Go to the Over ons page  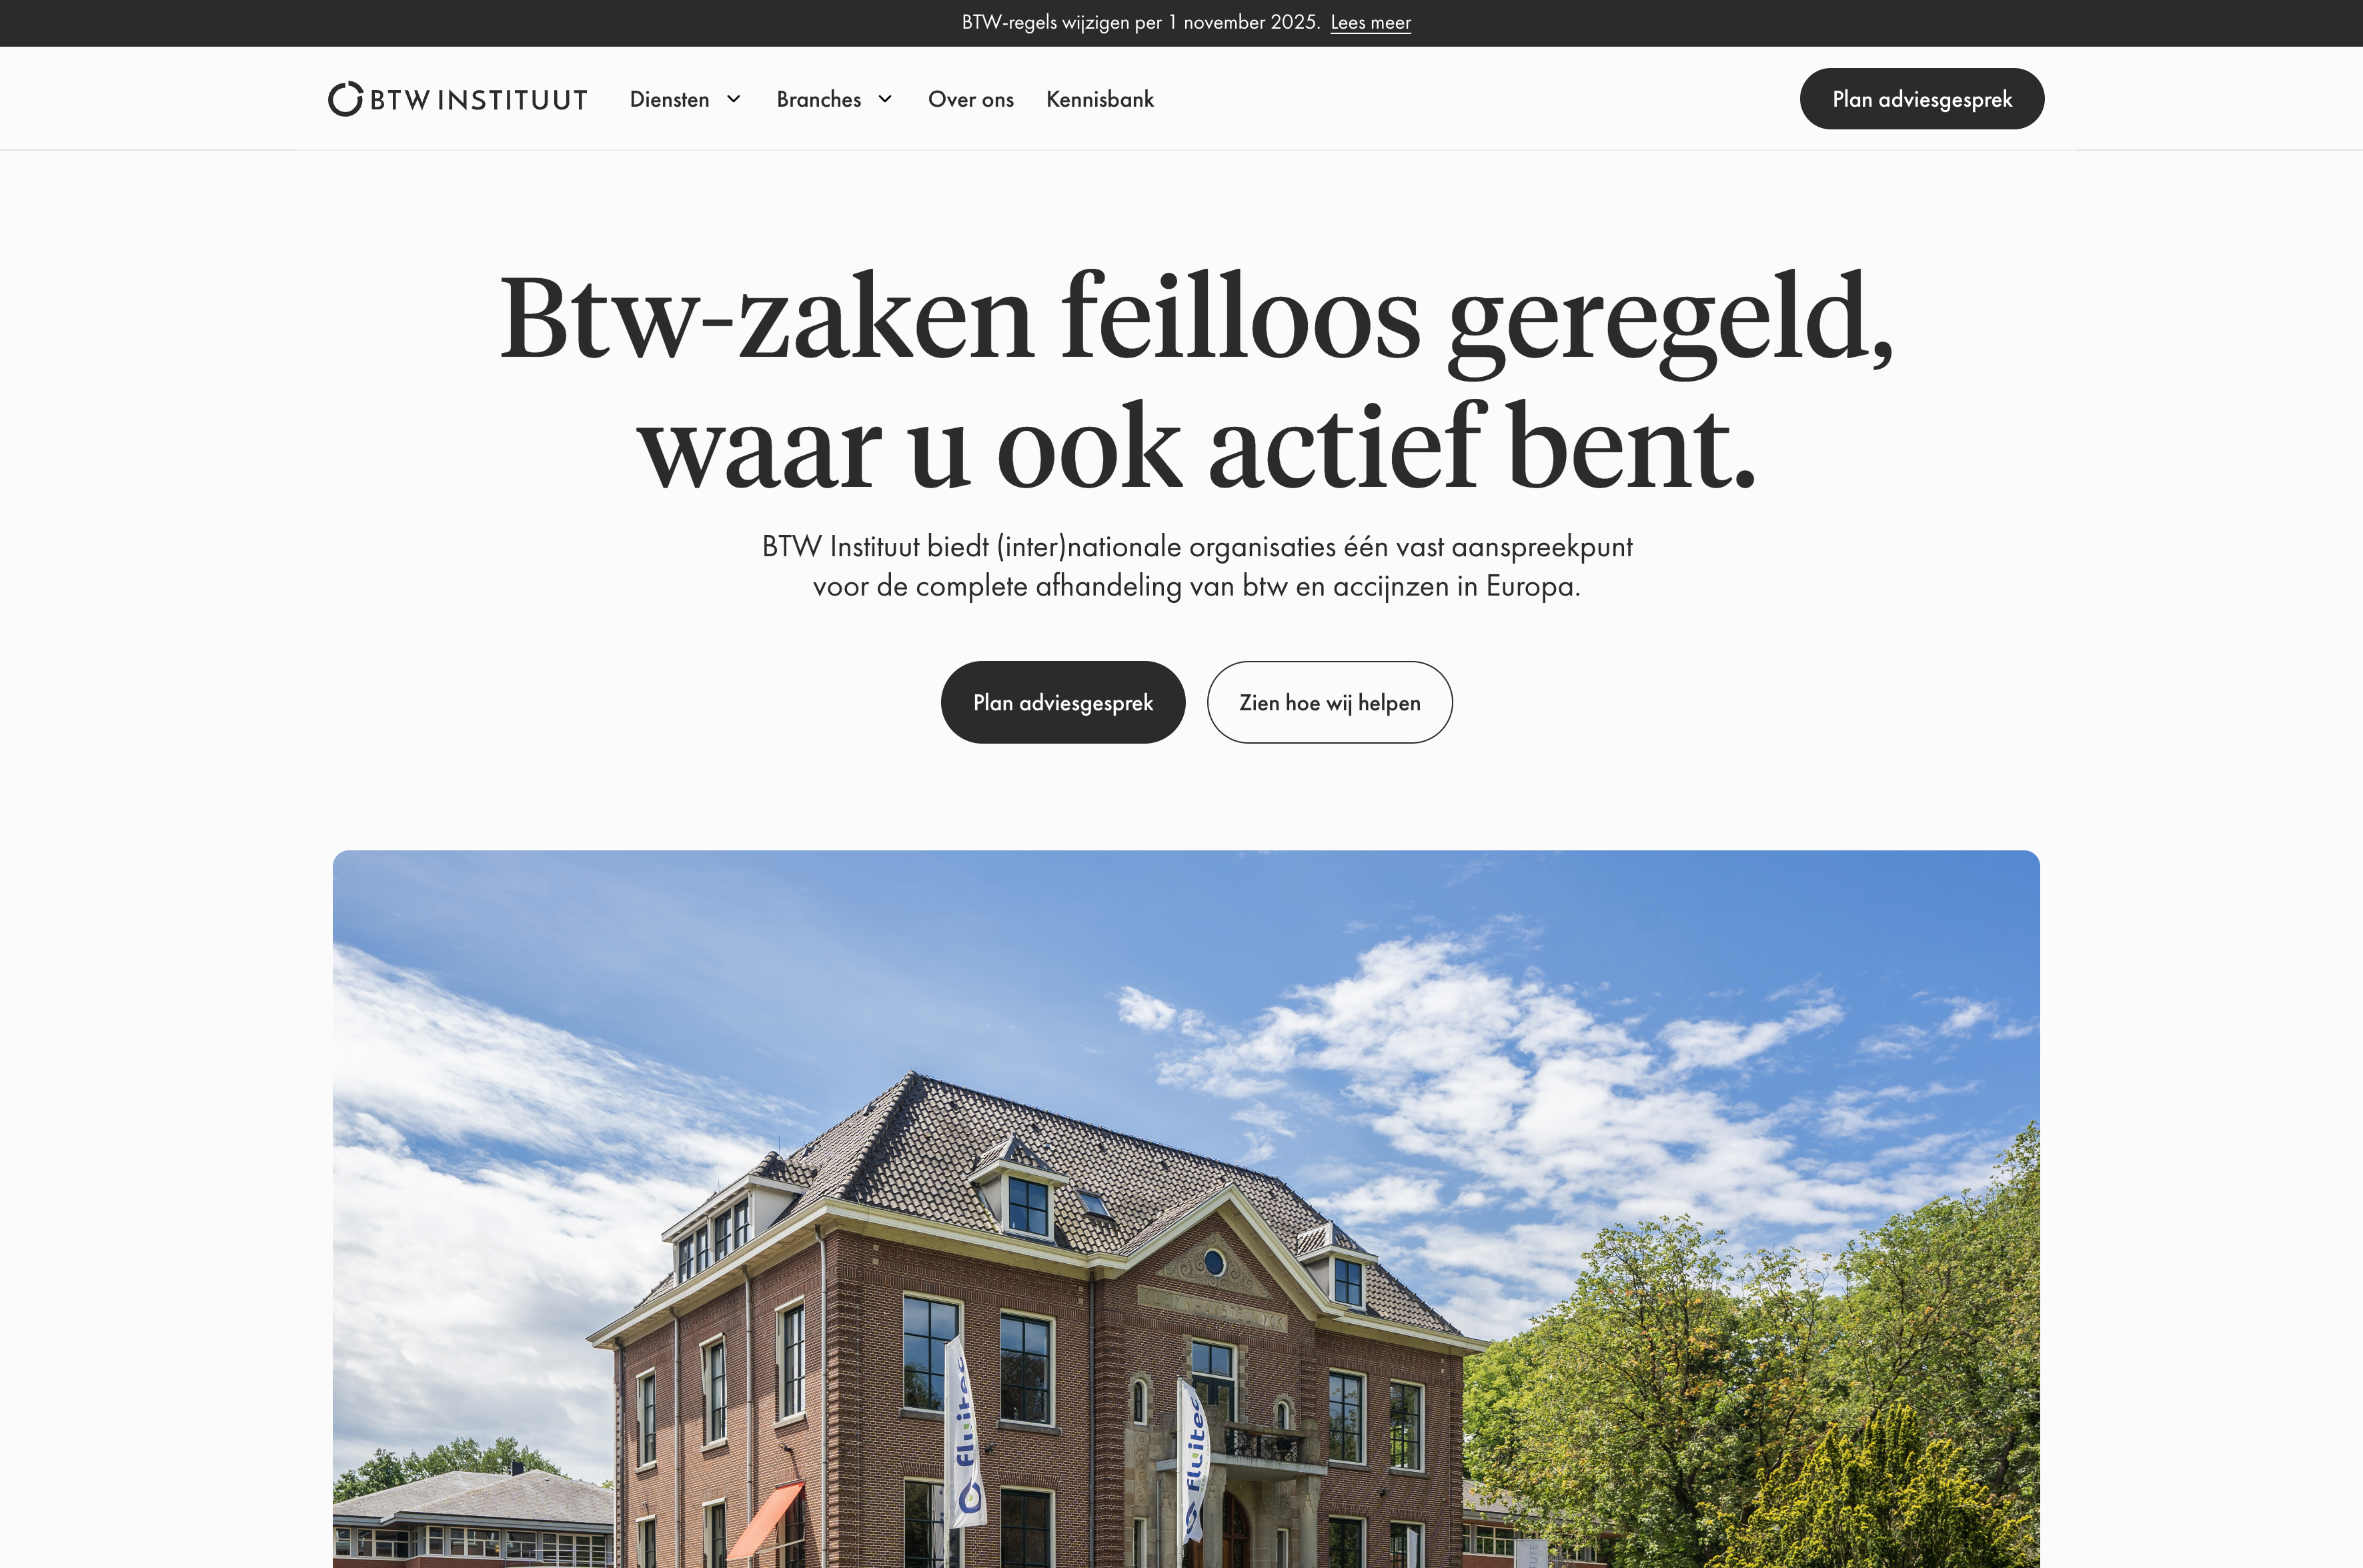(x=971, y=99)
